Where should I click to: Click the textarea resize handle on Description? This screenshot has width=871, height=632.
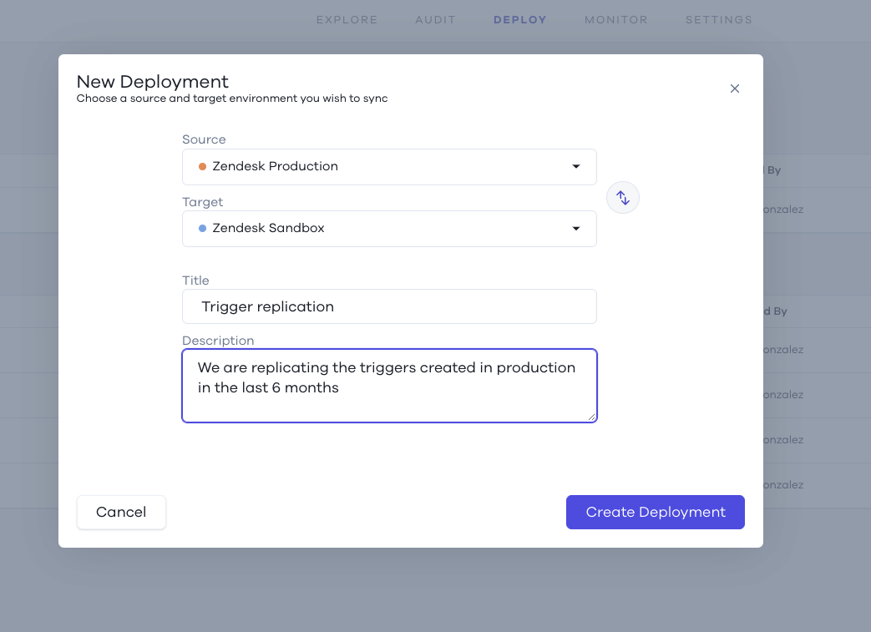point(592,417)
